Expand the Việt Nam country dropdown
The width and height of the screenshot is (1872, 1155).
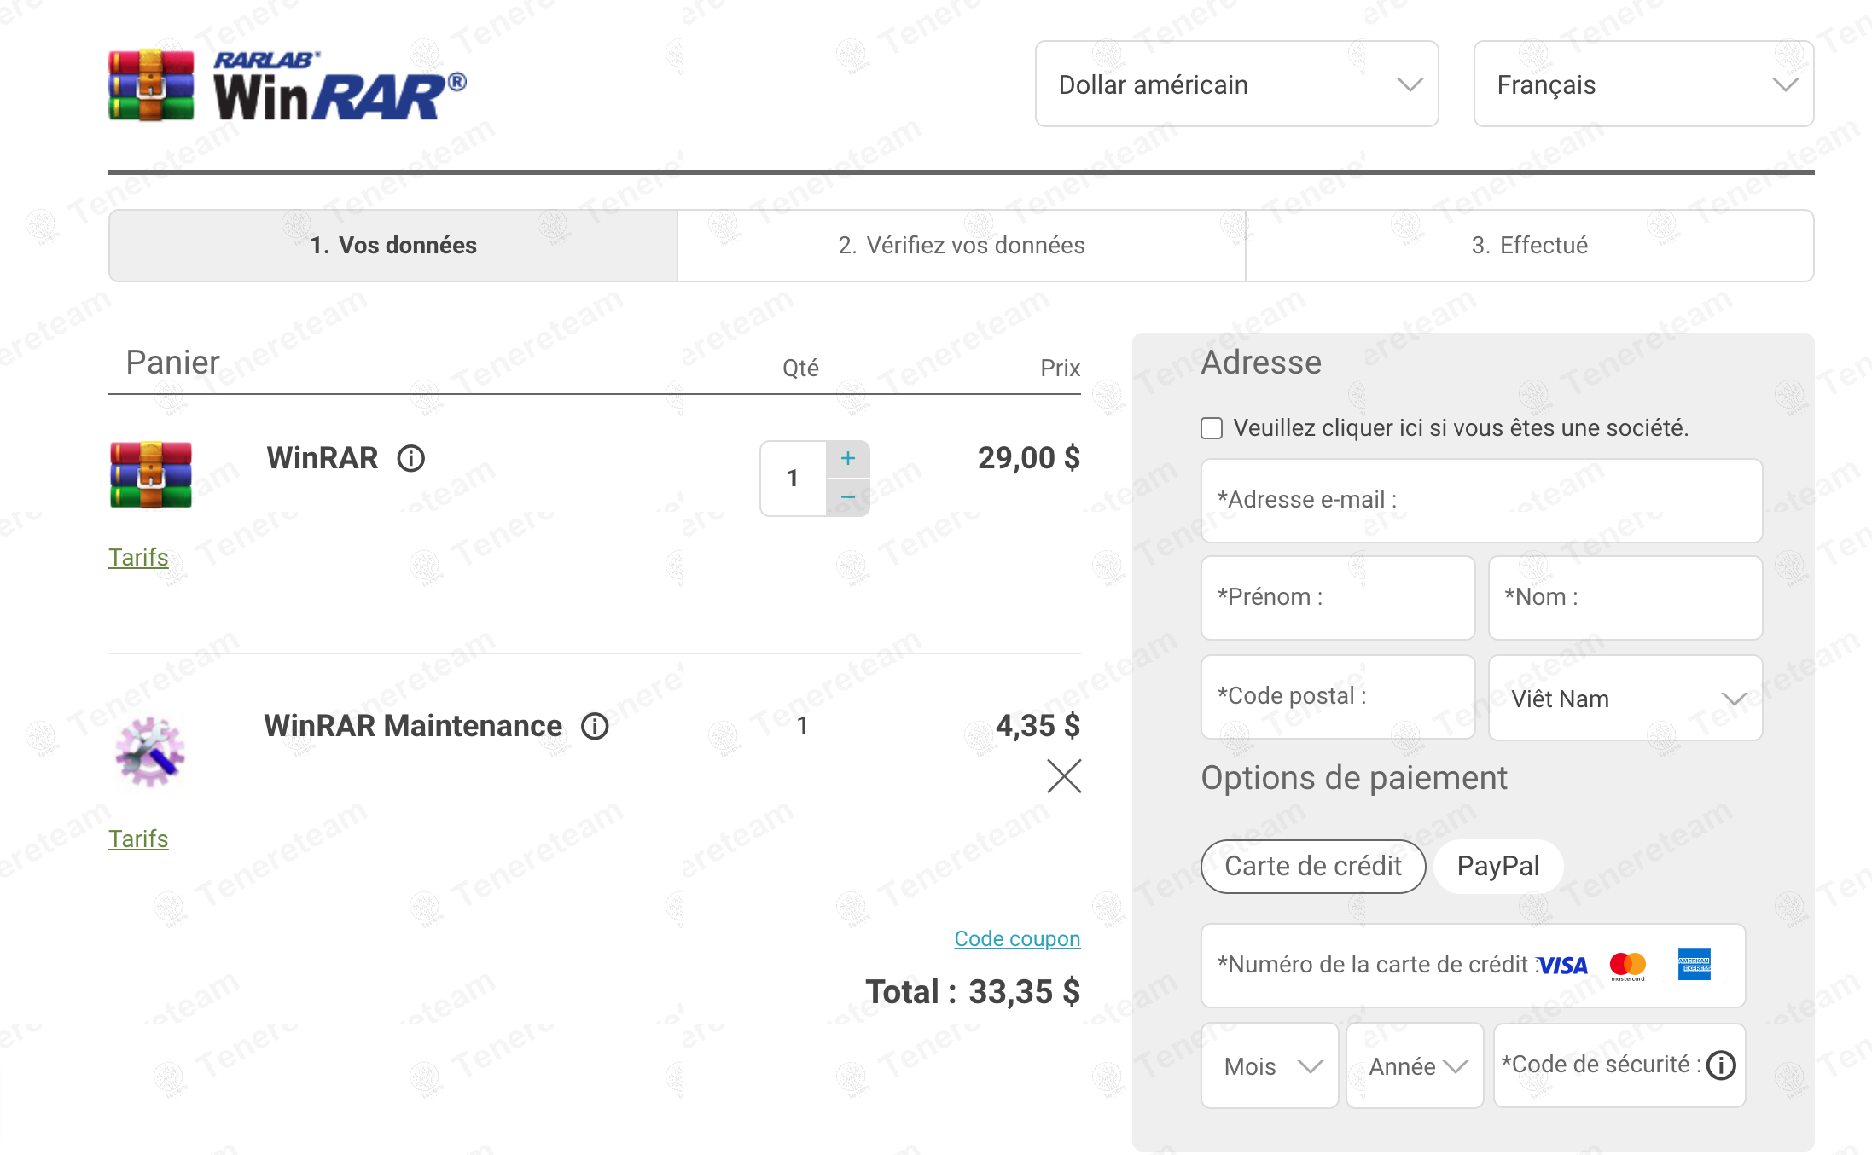point(1625,699)
